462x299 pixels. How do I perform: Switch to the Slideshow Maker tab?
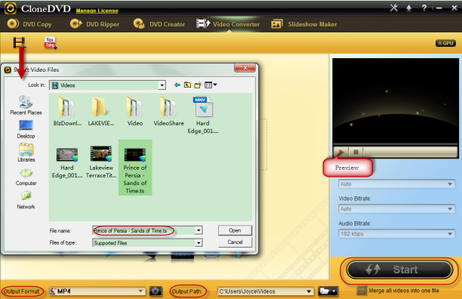point(303,24)
